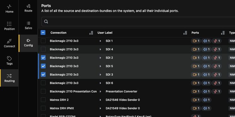Select the Matrox DRH 2 connection text
This screenshot has height=117, width=235.
[59, 100]
